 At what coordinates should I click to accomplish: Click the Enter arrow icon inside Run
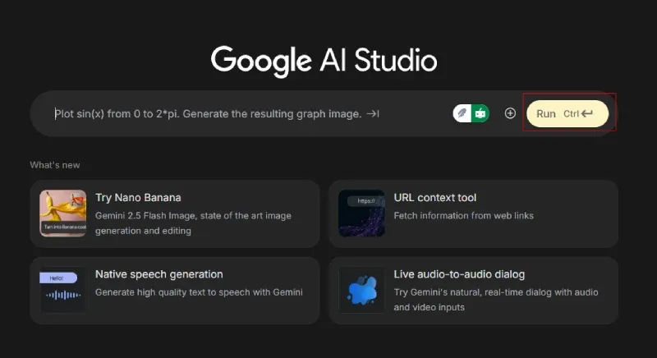(x=587, y=113)
